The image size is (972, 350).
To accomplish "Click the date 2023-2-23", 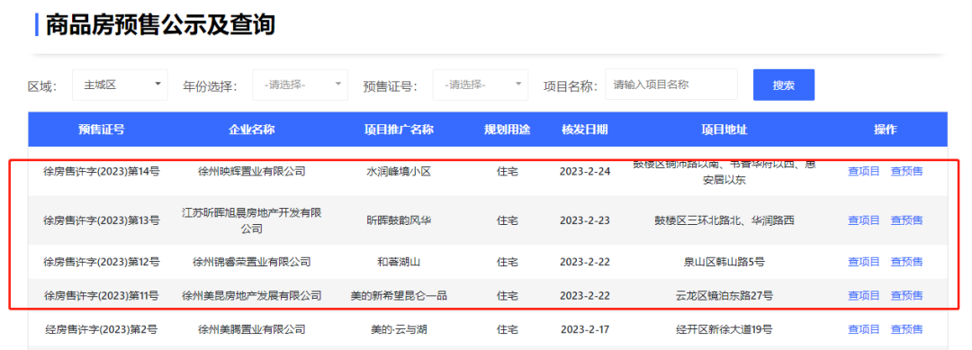I will (585, 220).
